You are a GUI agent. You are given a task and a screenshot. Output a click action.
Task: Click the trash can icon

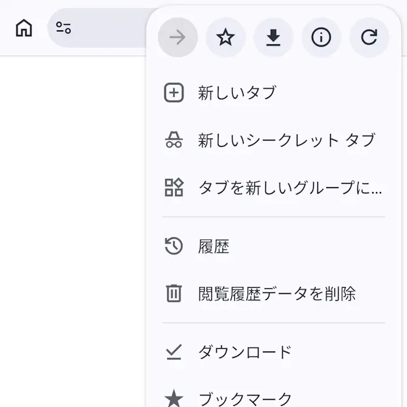(174, 293)
